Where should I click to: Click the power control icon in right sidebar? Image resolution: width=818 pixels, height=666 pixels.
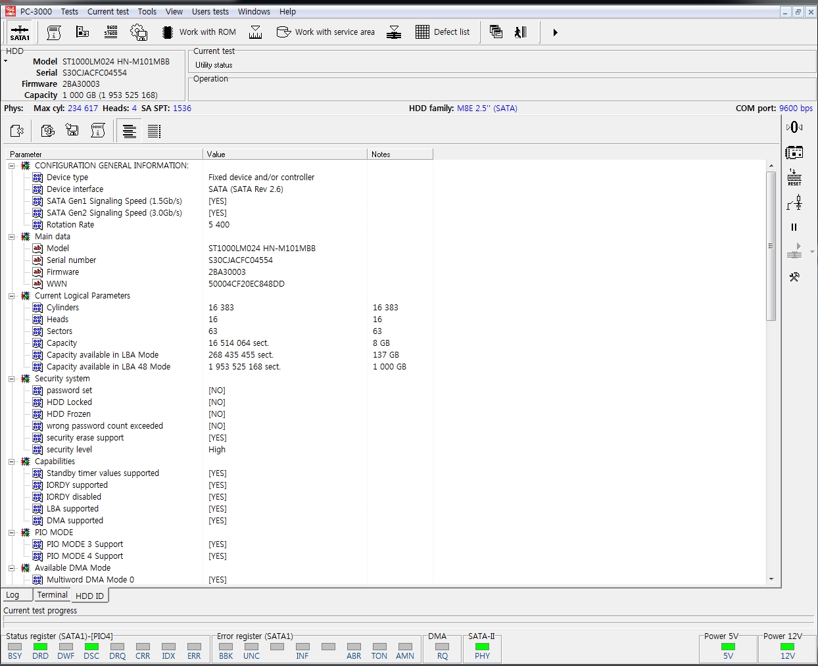(x=794, y=127)
